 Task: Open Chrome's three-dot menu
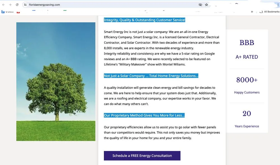(278, 4)
